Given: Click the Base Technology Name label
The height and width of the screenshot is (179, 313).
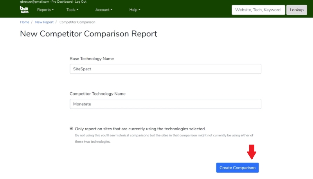Looking at the screenshot, I should click(92, 59).
